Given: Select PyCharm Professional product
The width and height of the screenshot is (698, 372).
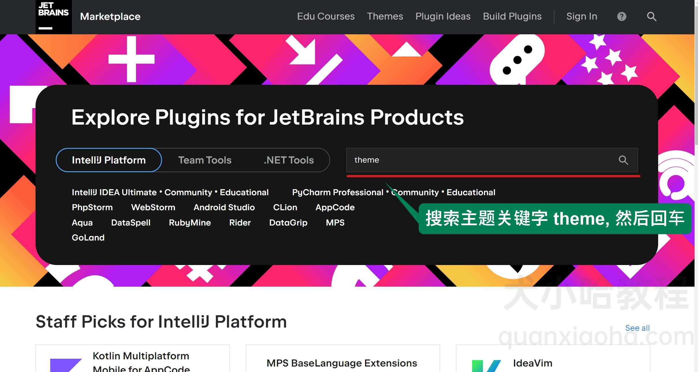Looking at the screenshot, I should 338,192.
